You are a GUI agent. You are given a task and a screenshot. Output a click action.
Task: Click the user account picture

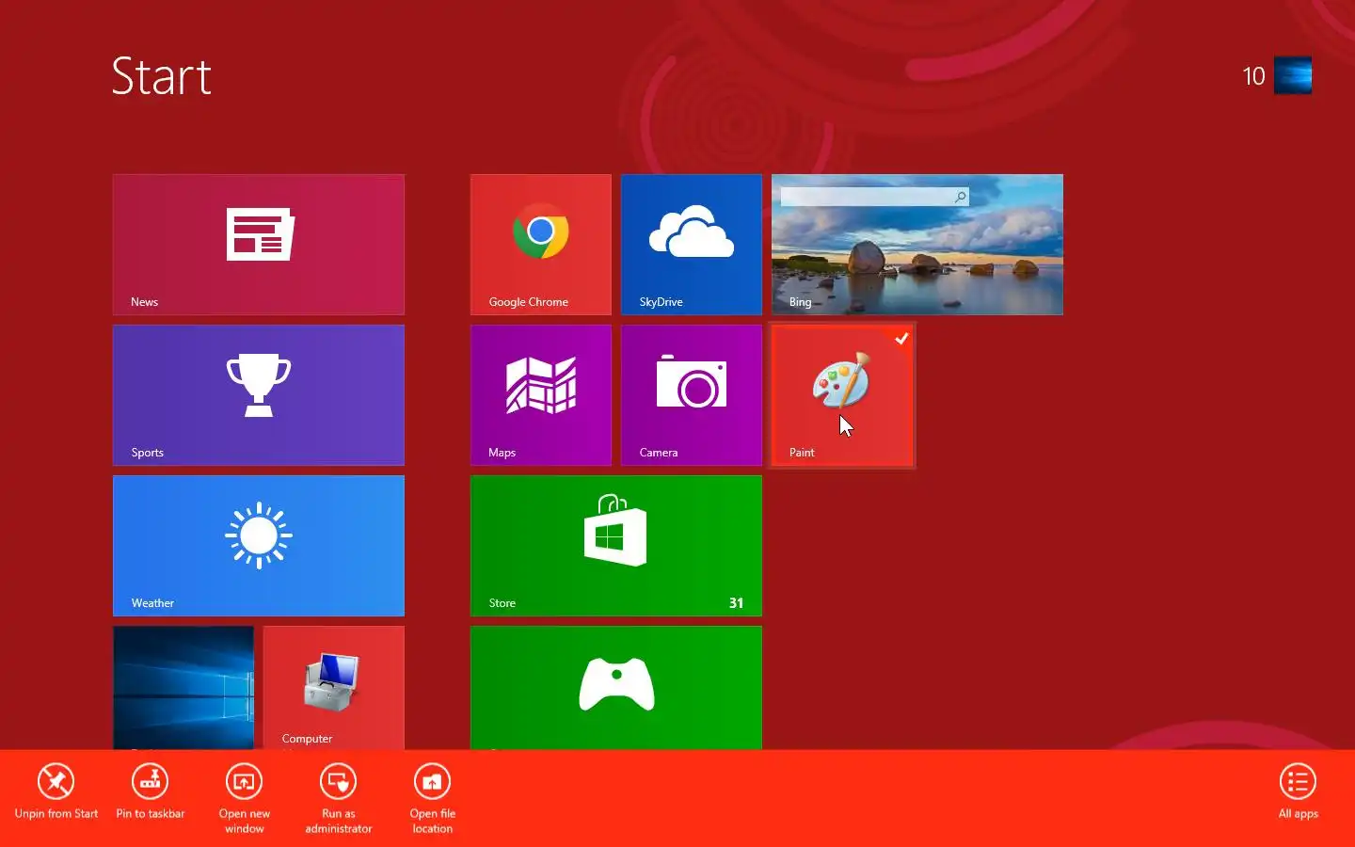click(1293, 75)
